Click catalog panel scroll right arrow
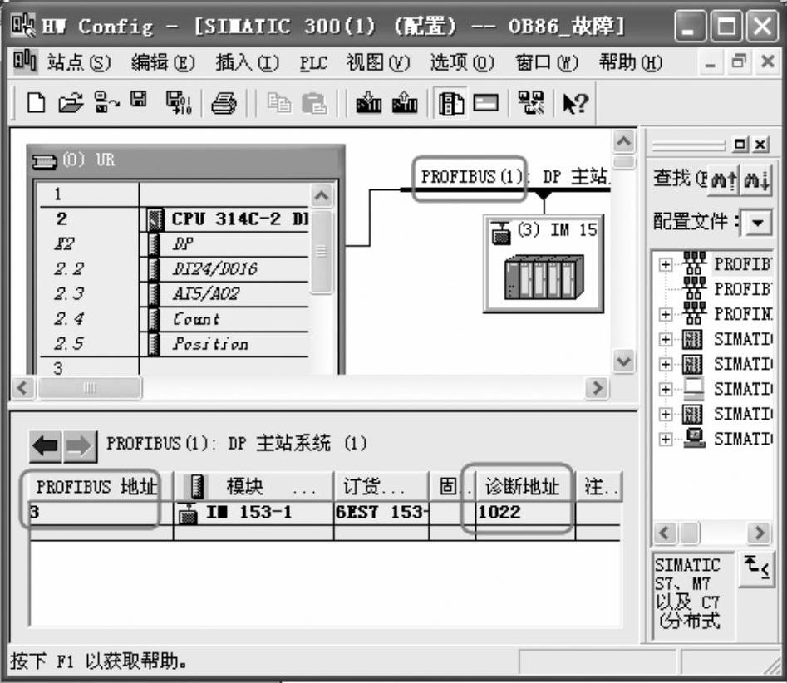The width and height of the screenshot is (787, 683). coord(759,533)
